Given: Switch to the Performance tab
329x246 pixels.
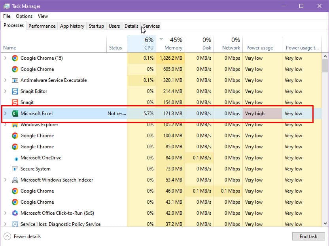Looking at the screenshot, I should [42, 26].
